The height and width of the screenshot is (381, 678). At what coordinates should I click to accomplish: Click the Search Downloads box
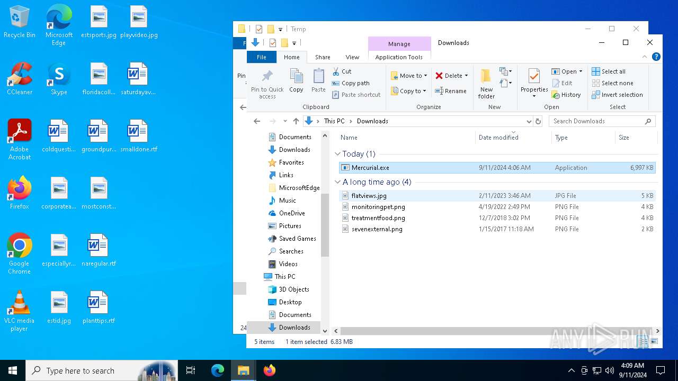tap(602, 121)
